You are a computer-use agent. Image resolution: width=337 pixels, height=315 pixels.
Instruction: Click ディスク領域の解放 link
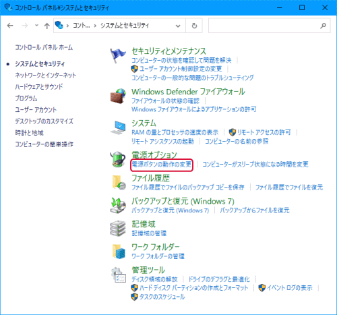point(154,279)
